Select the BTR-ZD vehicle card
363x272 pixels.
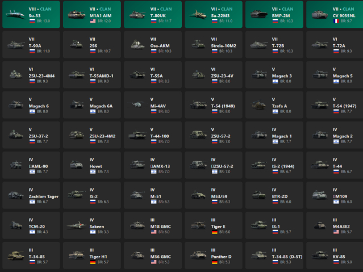point(273,195)
